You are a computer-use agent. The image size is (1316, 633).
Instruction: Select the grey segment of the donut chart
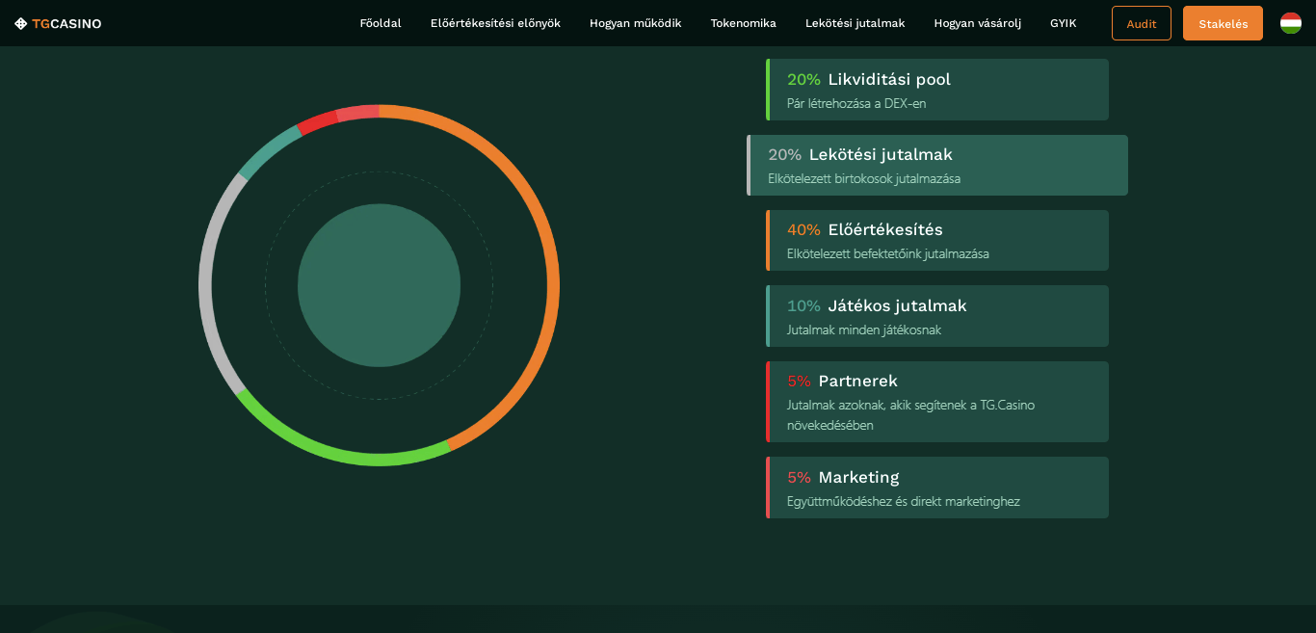[205, 285]
